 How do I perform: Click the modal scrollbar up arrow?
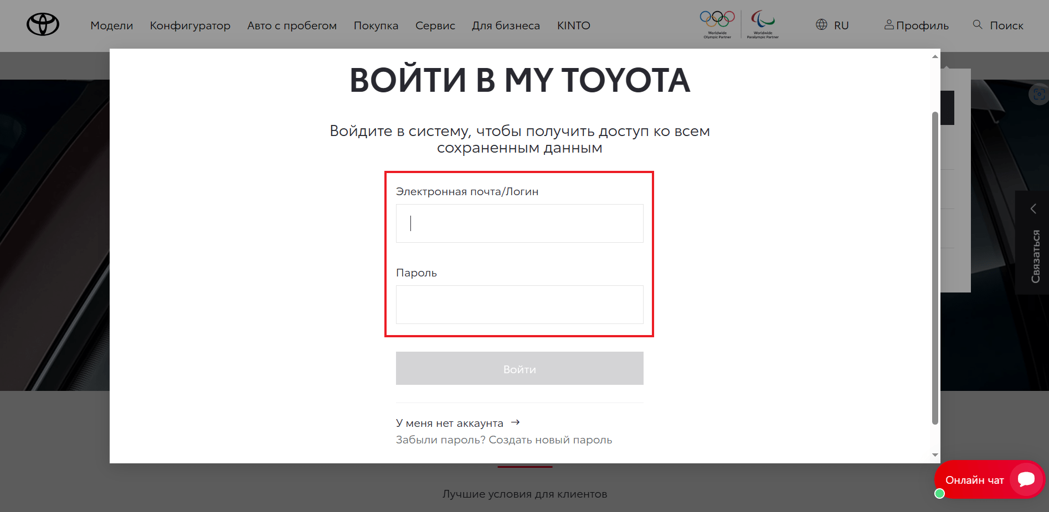[x=935, y=56]
